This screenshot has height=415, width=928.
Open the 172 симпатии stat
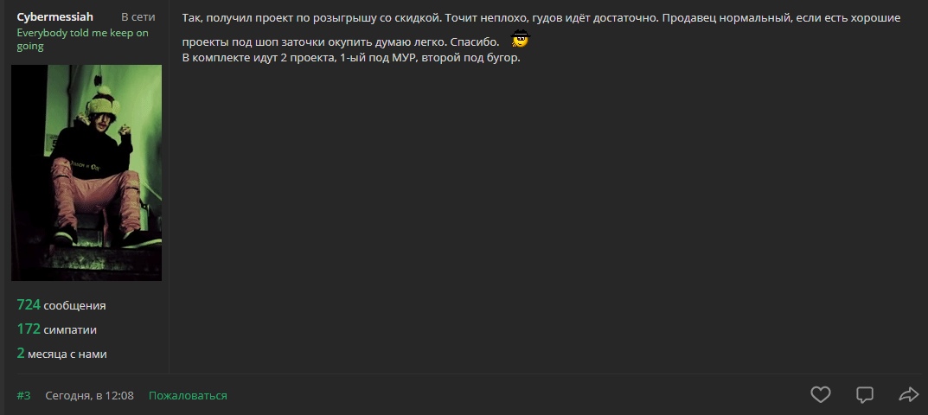click(x=57, y=329)
